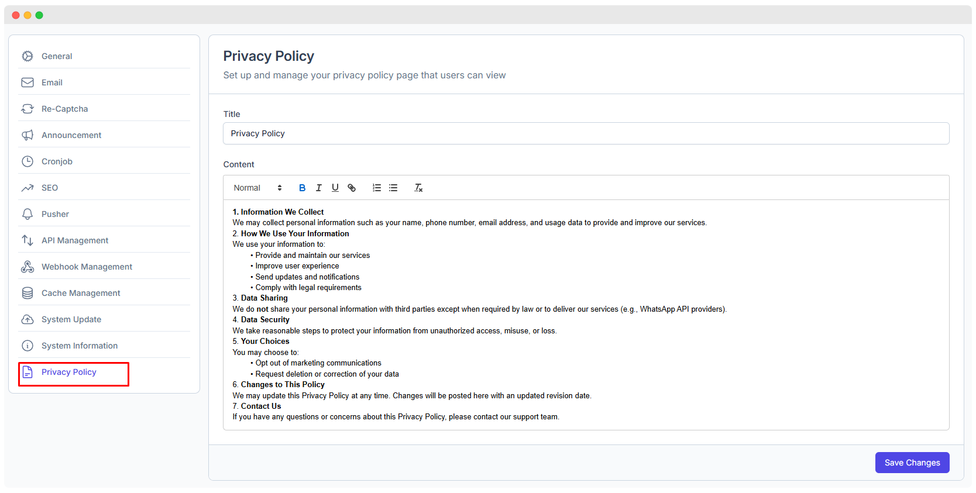Click the Re-Captcha refresh icon
This screenshot has height=493, width=976.
(x=28, y=109)
